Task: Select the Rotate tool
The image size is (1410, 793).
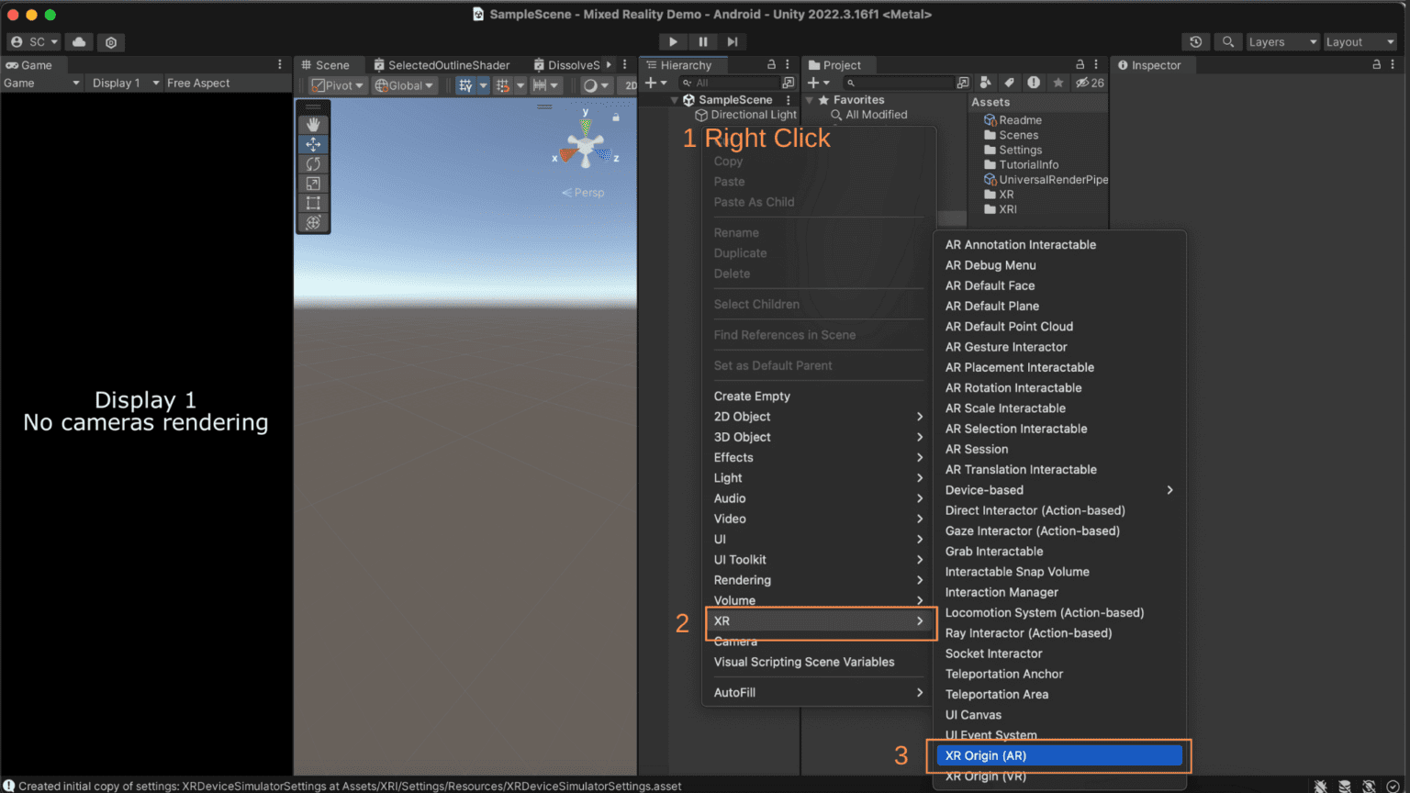Action: point(313,163)
